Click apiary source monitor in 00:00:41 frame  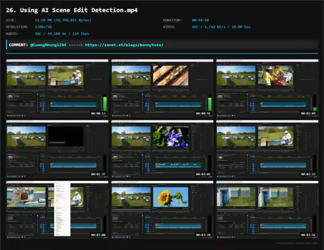pos(131,75)
